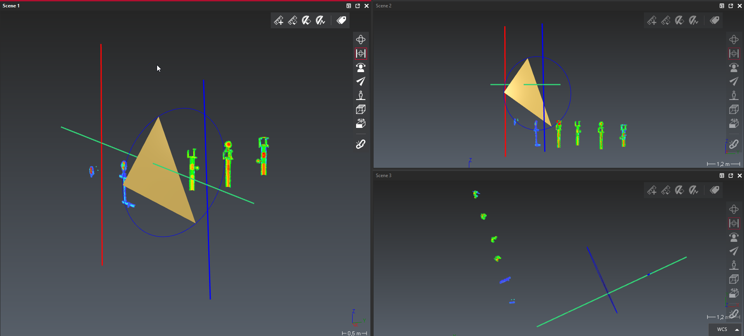
Task: Open Scene 1 layout options menu
Action: tap(349, 6)
